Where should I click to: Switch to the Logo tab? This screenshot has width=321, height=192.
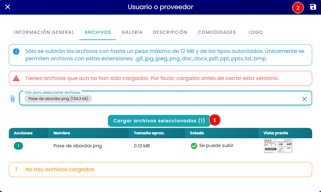click(x=256, y=32)
